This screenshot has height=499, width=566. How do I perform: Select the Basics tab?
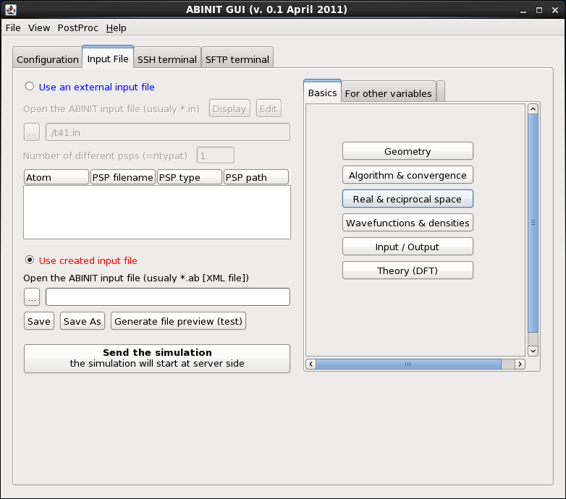point(322,93)
